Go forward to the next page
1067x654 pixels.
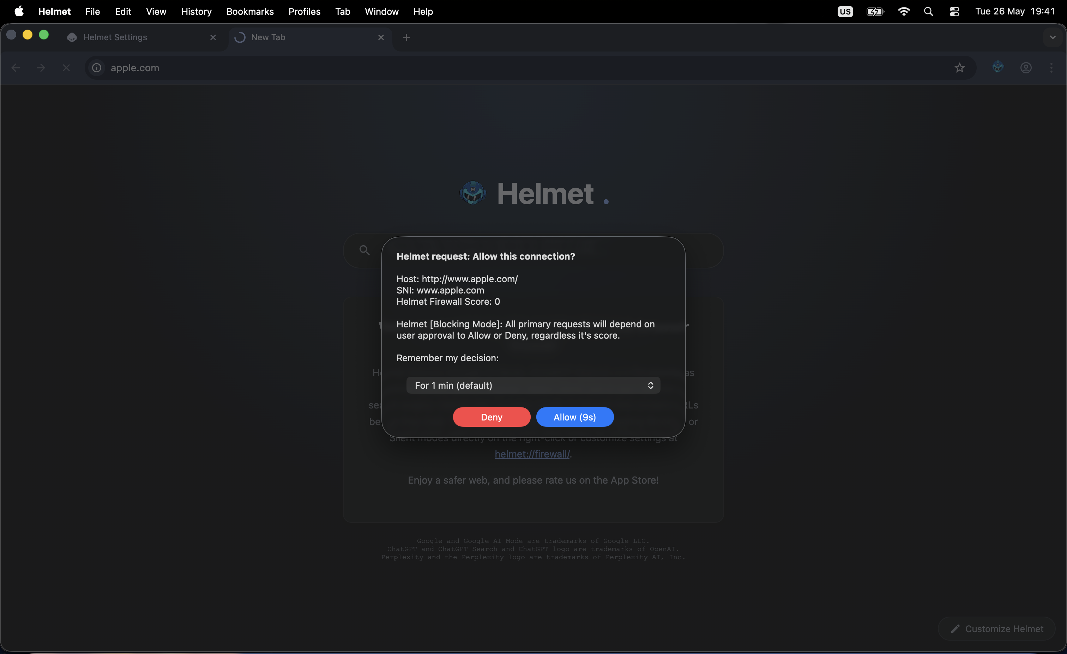click(x=41, y=68)
